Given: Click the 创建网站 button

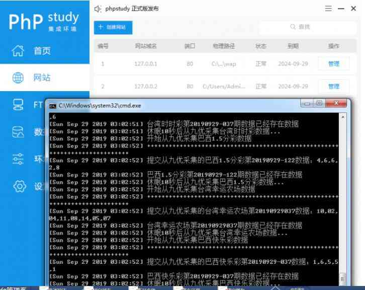Looking at the screenshot, I should click(113, 28).
